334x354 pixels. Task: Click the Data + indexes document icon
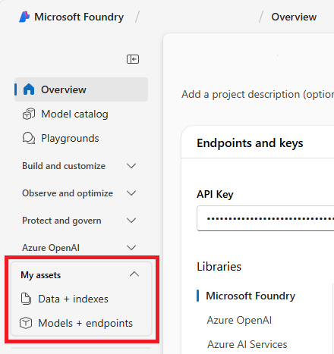click(26, 299)
